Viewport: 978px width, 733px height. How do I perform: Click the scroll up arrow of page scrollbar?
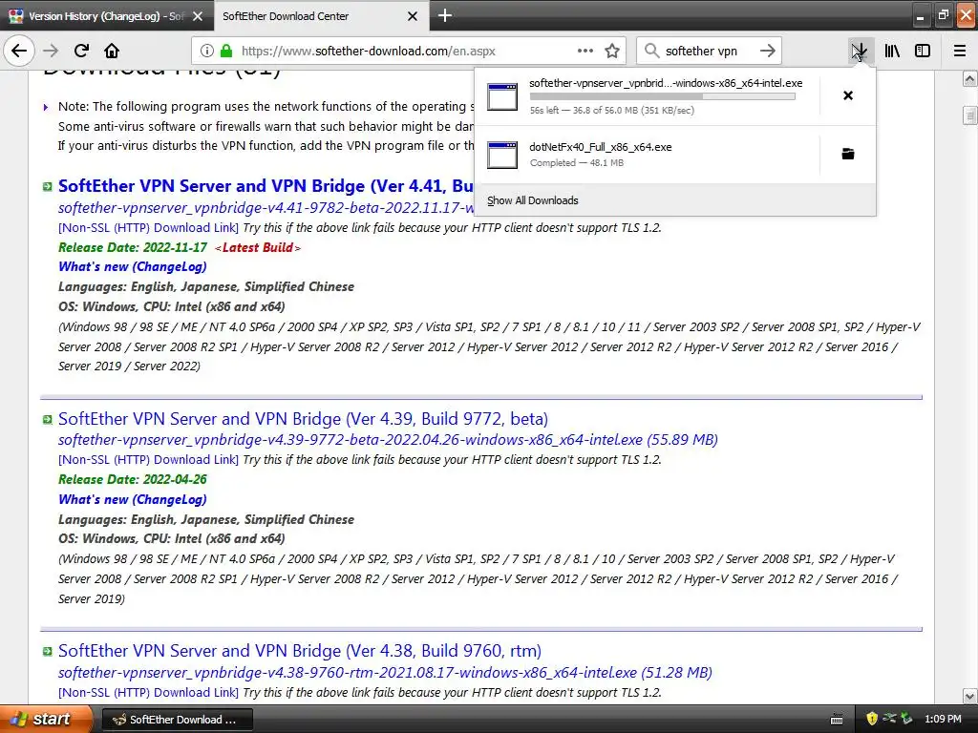pos(969,78)
